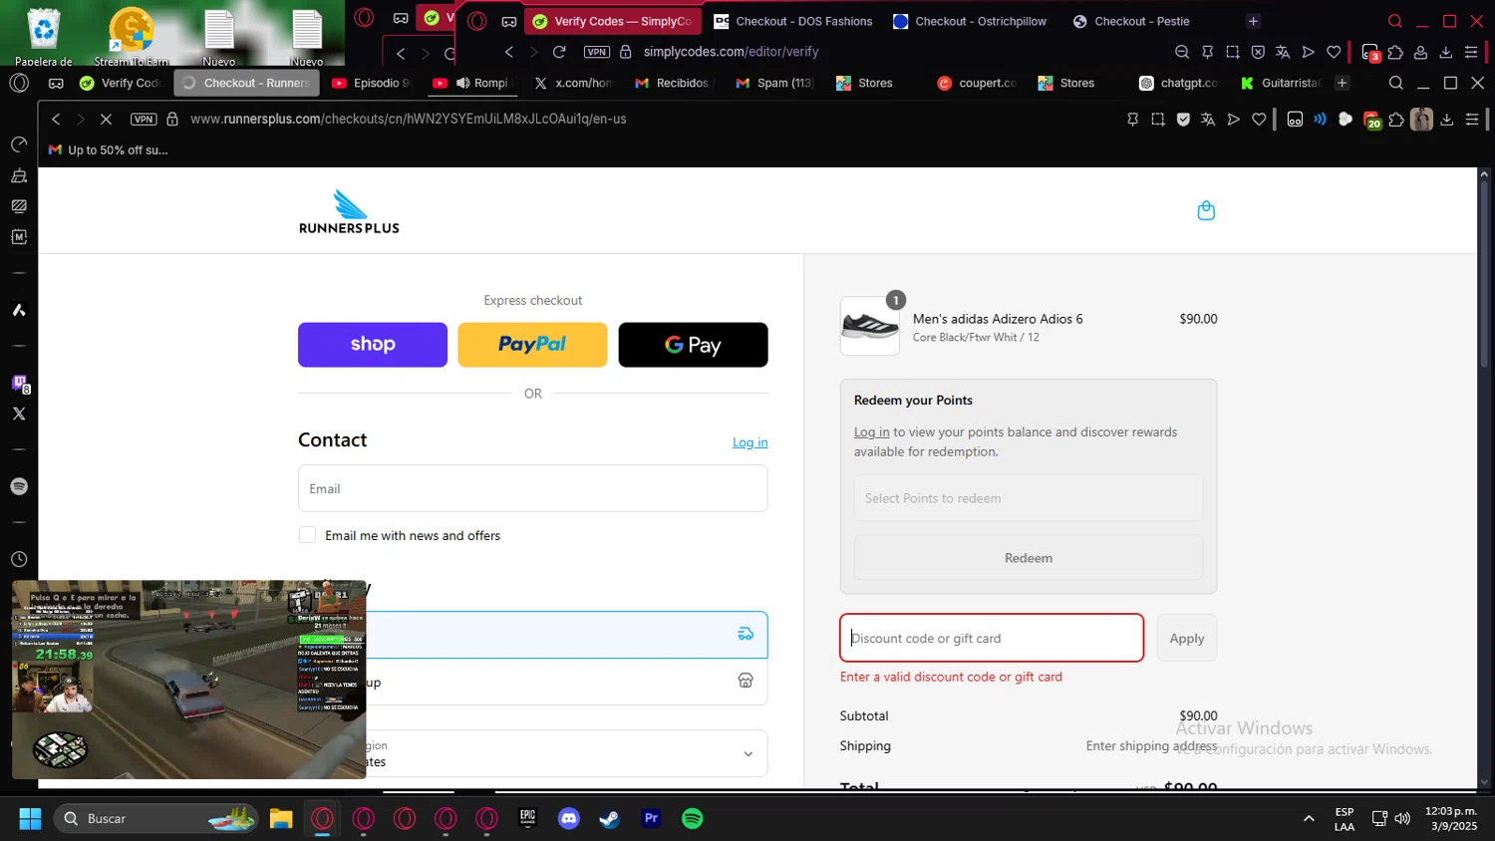
Task: Open new tab in front window
Action: [1343, 83]
